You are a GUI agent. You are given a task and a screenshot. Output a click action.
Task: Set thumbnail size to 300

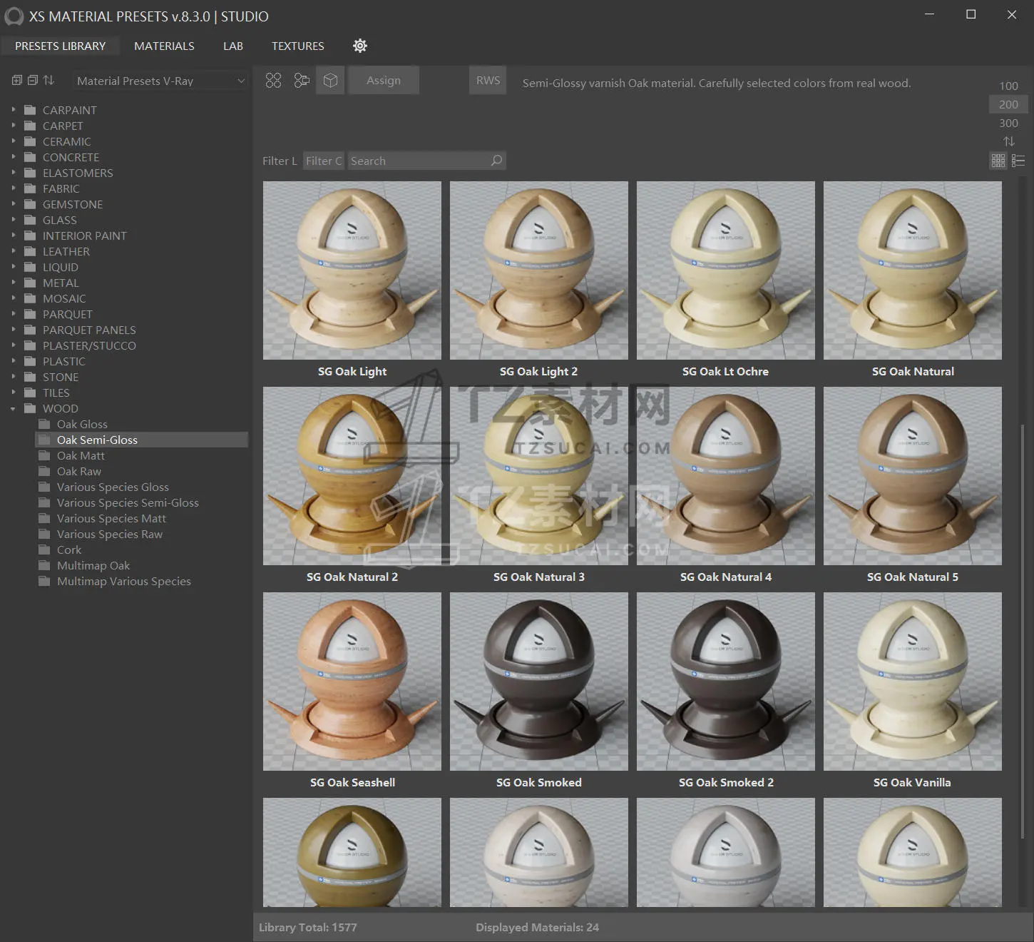pos(1008,123)
